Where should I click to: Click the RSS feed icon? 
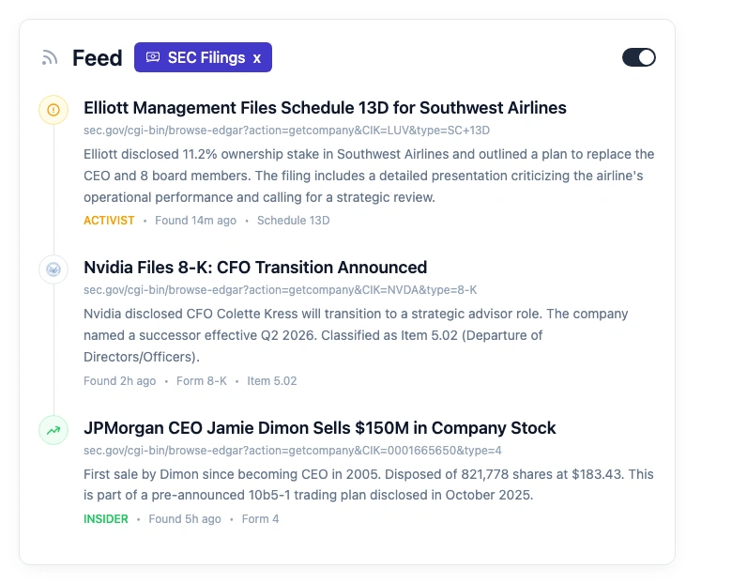point(50,58)
